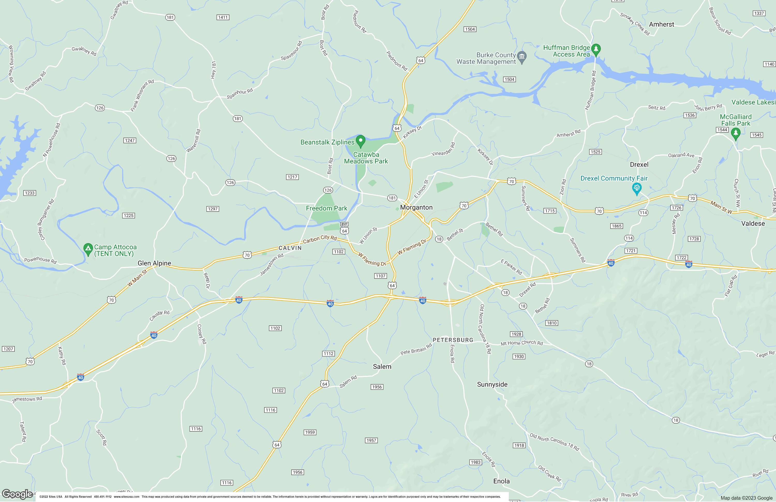Select the Huffman Bridge Access Area pin

(x=596, y=50)
